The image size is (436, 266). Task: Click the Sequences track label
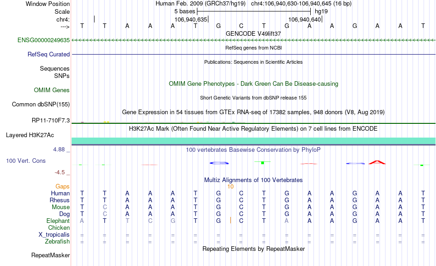click(55, 68)
